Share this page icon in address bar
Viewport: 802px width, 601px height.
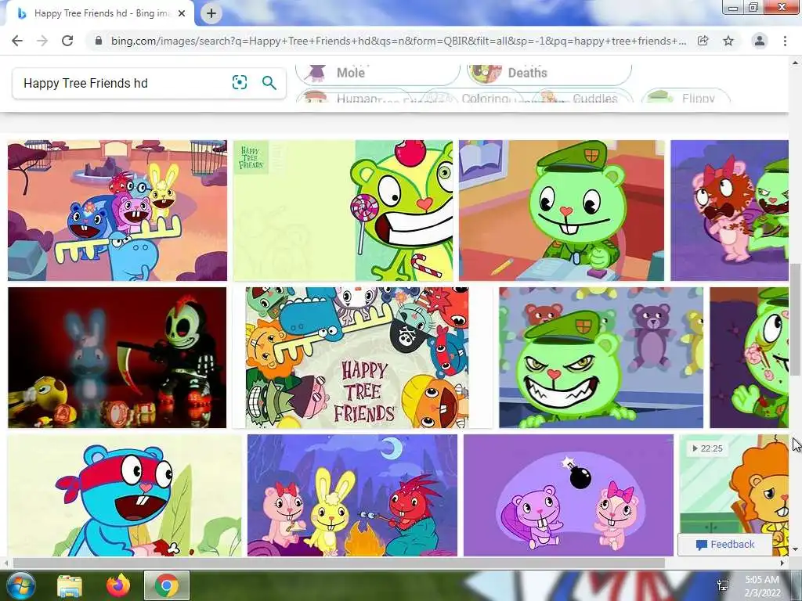(x=703, y=41)
